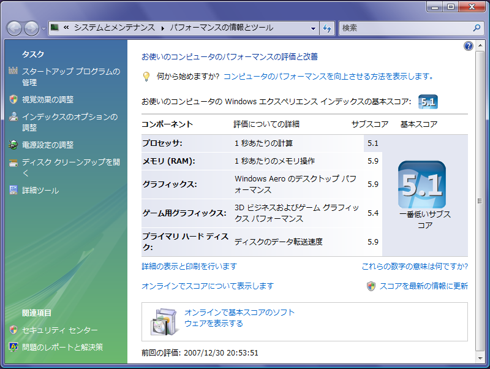
Task: Select the ゲーム用グラフィックス: row label
Action: point(184,213)
